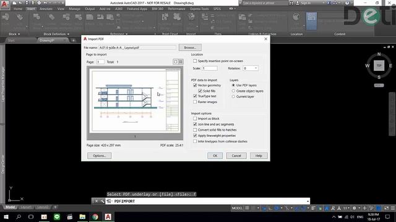Open workspace switching gear icon

point(355,208)
